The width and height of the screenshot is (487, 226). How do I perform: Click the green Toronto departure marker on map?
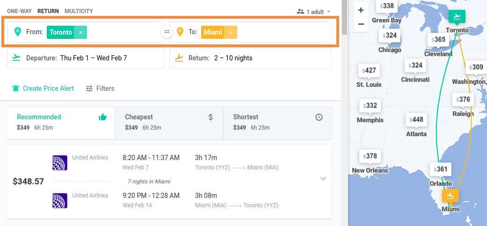[x=457, y=17]
